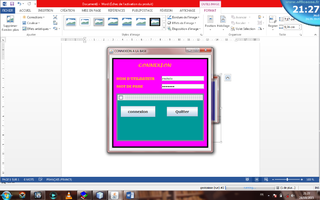Open Effets artistiques dropdown
320x200 pixels.
(x=36, y=29)
